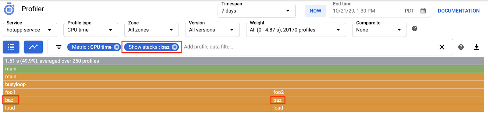
Task: Open the history line chart view icon
Action: (33, 47)
